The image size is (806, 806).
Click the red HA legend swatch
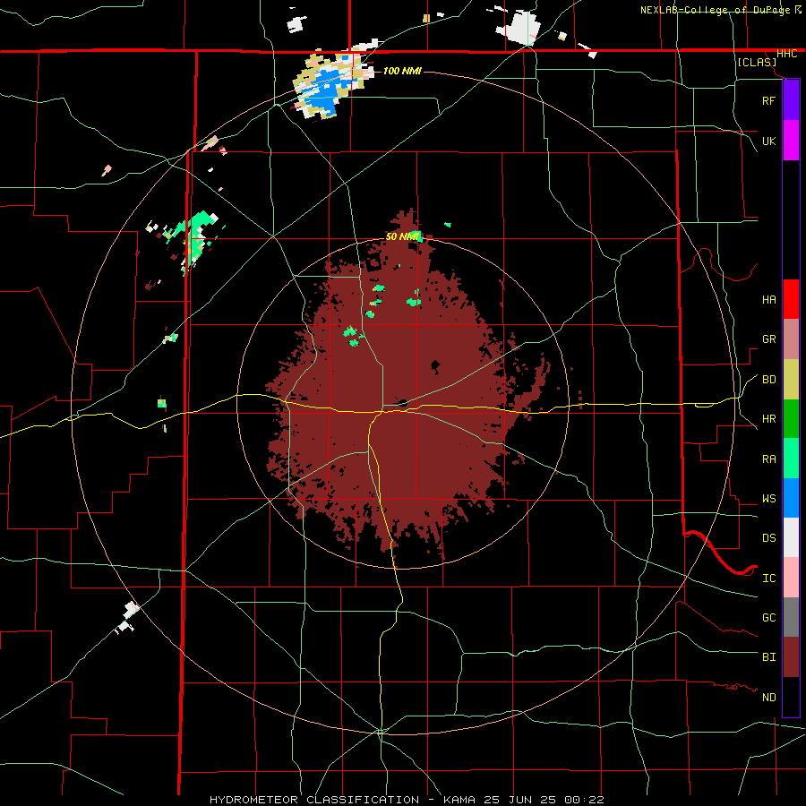(791, 299)
